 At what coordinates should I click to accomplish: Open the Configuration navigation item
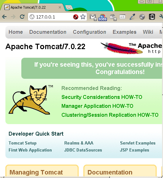(x=89, y=32)
